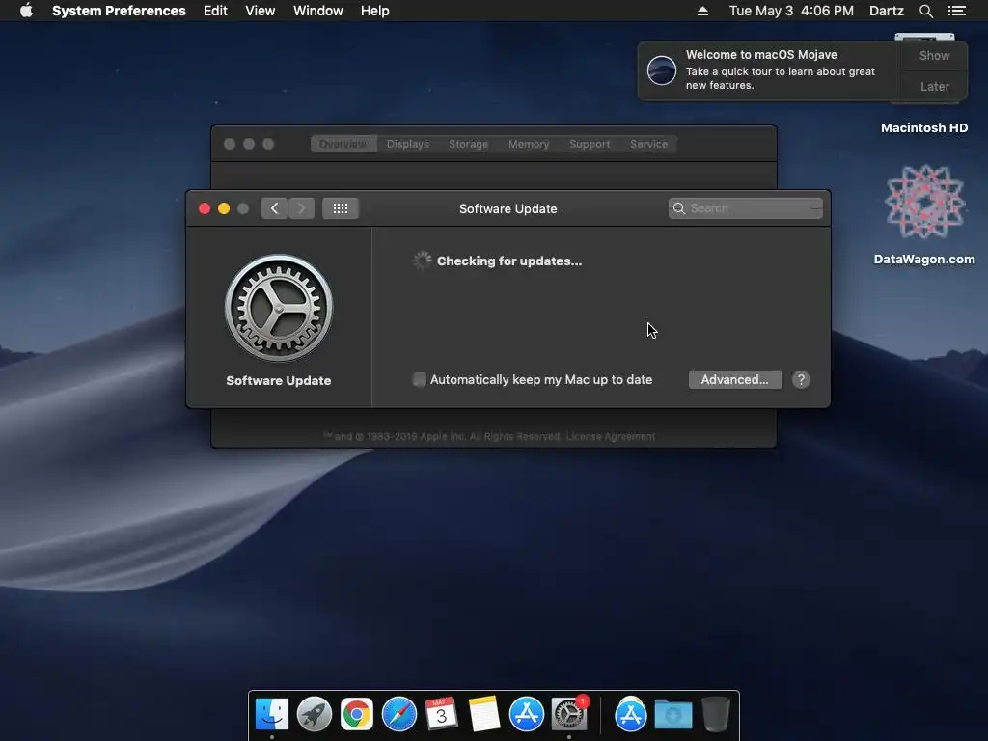Go forward with the right chevron button
The width and height of the screenshot is (988, 741).
coord(302,208)
